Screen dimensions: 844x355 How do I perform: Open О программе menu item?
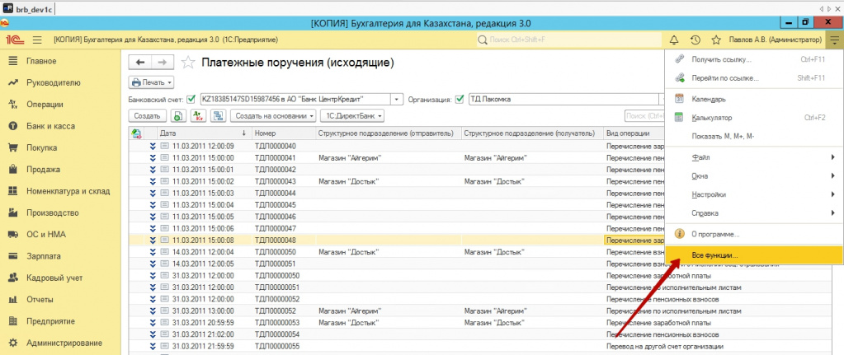754,234
